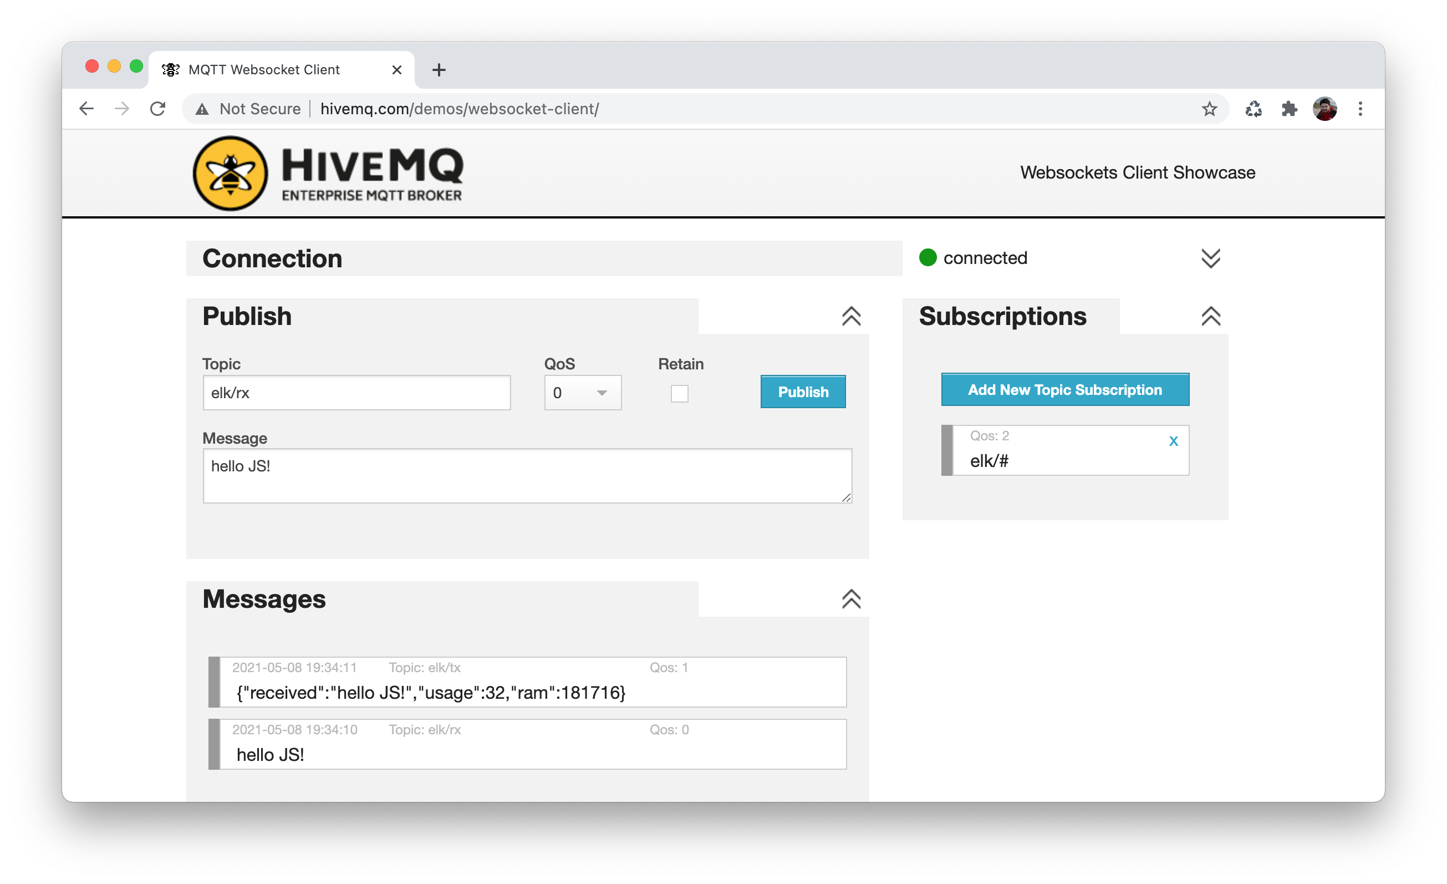
Task: Click the user profile avatar
Action: 1324,109
